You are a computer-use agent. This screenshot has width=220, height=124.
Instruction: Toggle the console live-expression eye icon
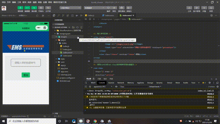coord(116,87)
